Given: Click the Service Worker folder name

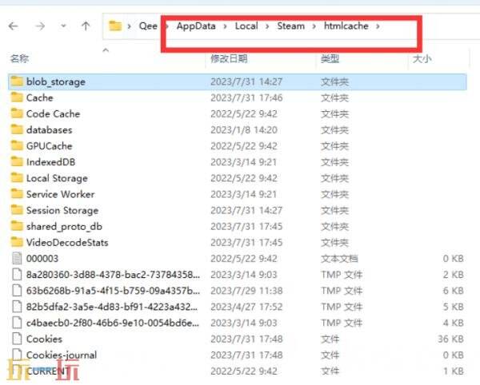Looking at the screenshot, I should [60, 194].
